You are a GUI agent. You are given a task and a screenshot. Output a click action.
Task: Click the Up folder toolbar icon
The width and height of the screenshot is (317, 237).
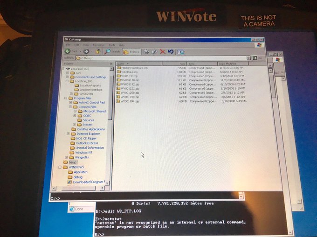coord(98,52)
